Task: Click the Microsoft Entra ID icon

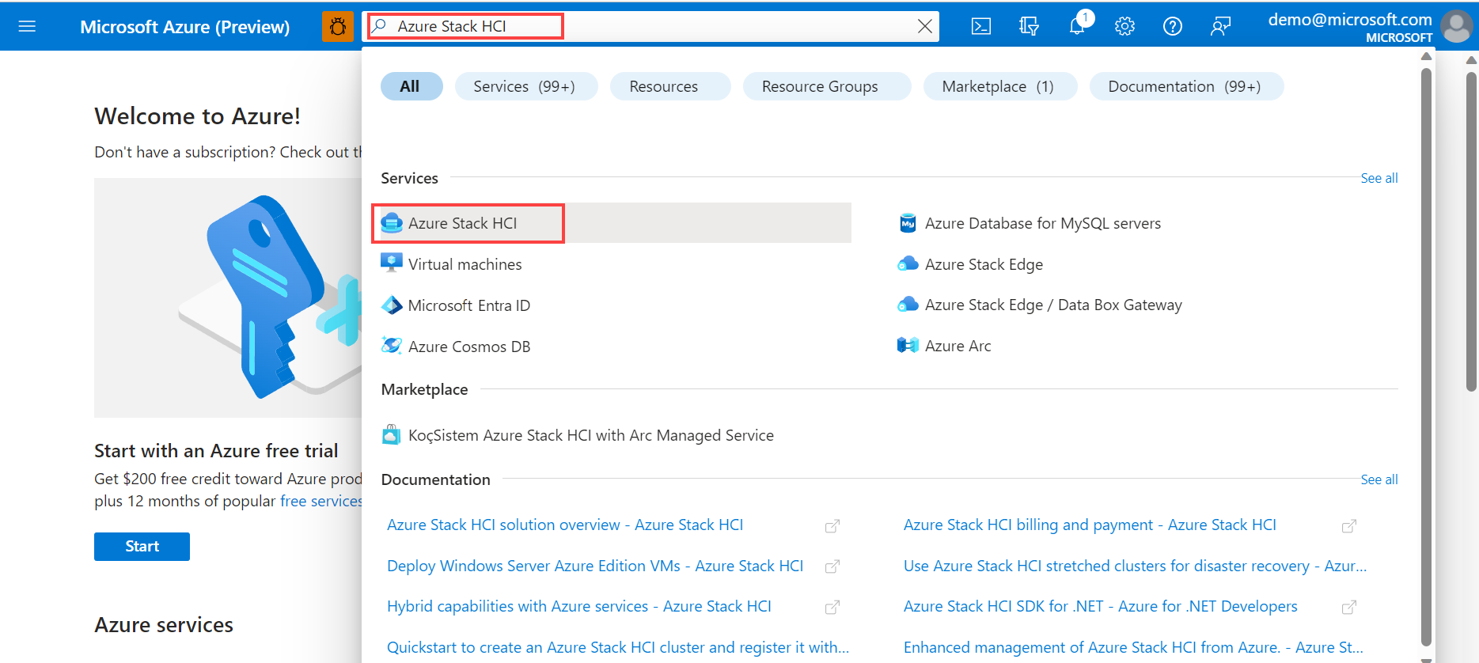Action: click(x=392, y=305)
